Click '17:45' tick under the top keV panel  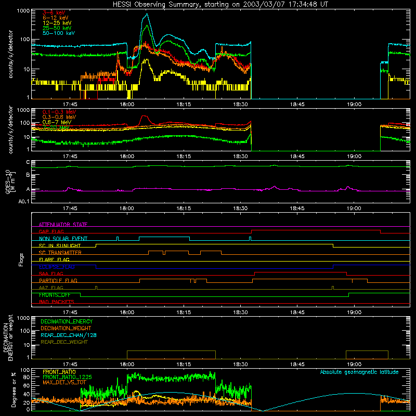70,105
